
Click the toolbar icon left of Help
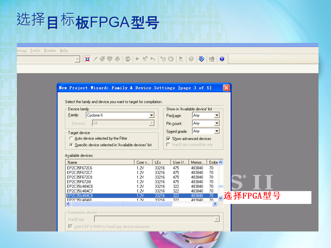pos(212,59)
